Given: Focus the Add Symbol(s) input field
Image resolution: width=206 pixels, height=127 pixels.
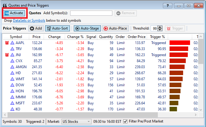Looking at the screenshot, I should (91, 13).
